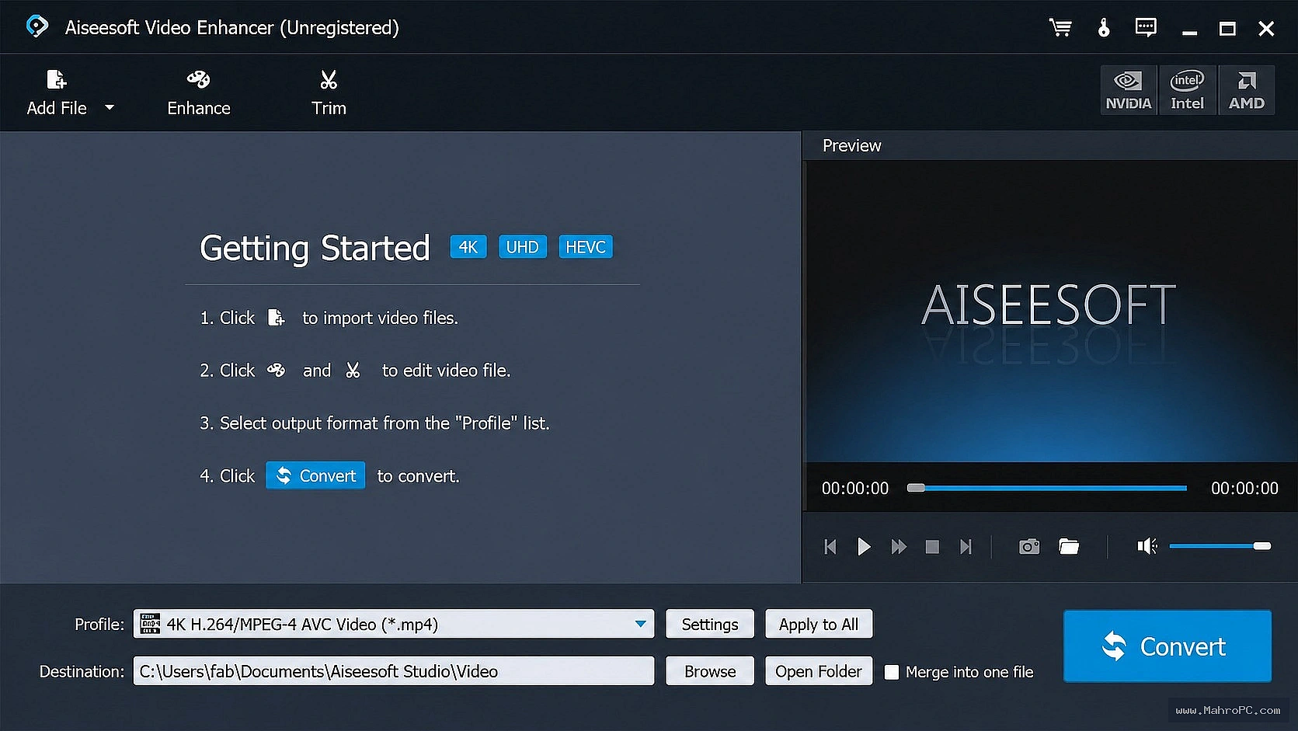Click Open Folder button
The height and width of the screenshot is (731, 1298).
819,671
